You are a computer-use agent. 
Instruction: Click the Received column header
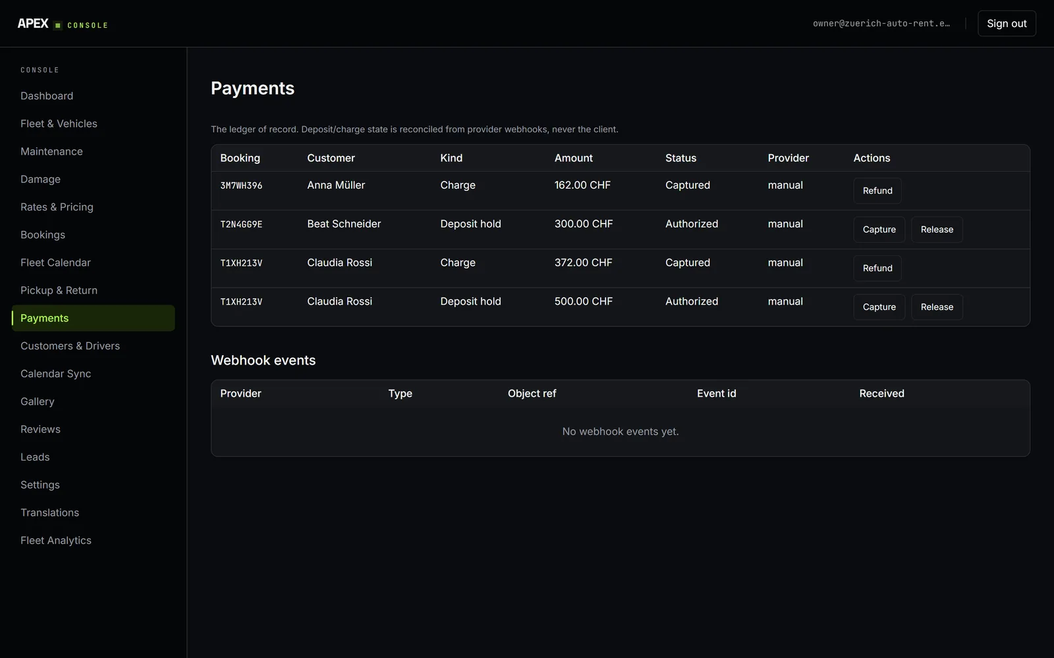881,393
